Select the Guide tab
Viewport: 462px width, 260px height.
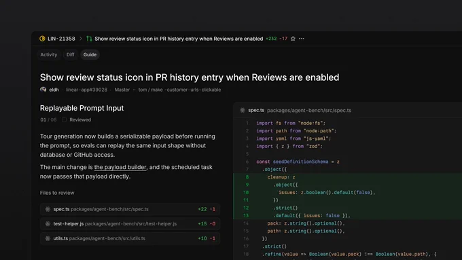pos(90,54)
